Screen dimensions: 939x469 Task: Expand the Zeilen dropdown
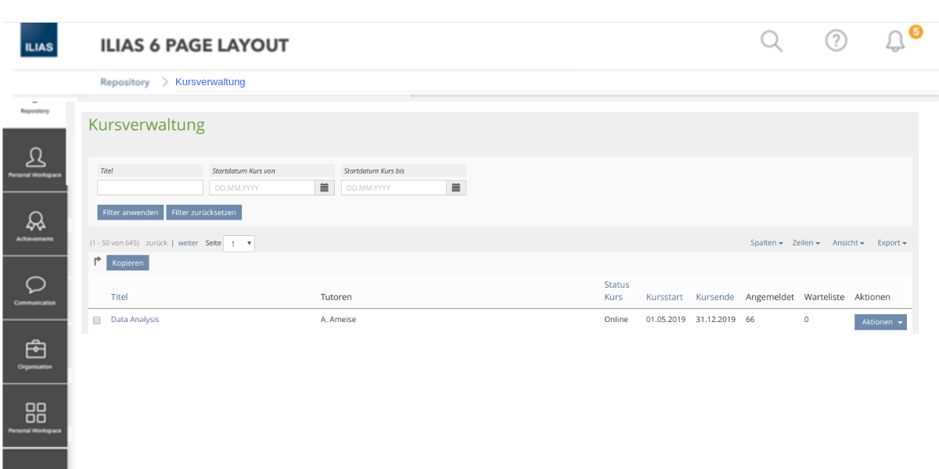[806, 243]
